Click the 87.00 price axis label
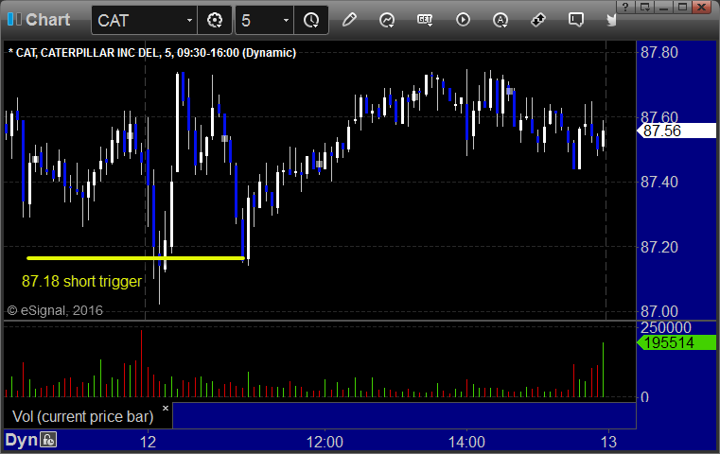This screenshot has height=454, width=720. [x=659, y=312]
